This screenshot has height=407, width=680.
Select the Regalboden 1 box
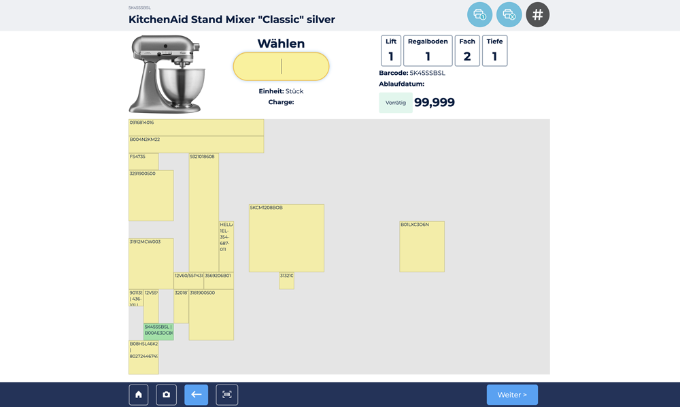click(x=428, y=51)
